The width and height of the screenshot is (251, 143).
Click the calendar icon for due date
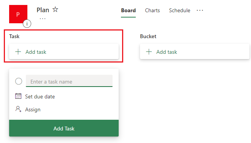coord(18,96)
